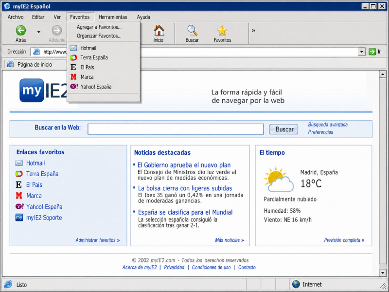Screen dimensions: 389x292
Task: Open the Archivo menu
Action: point(16,17)
